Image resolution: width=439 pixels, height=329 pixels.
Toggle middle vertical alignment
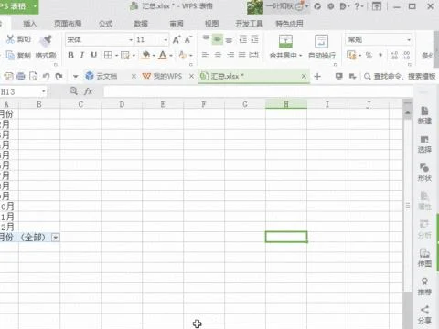(x=218, y=39)
